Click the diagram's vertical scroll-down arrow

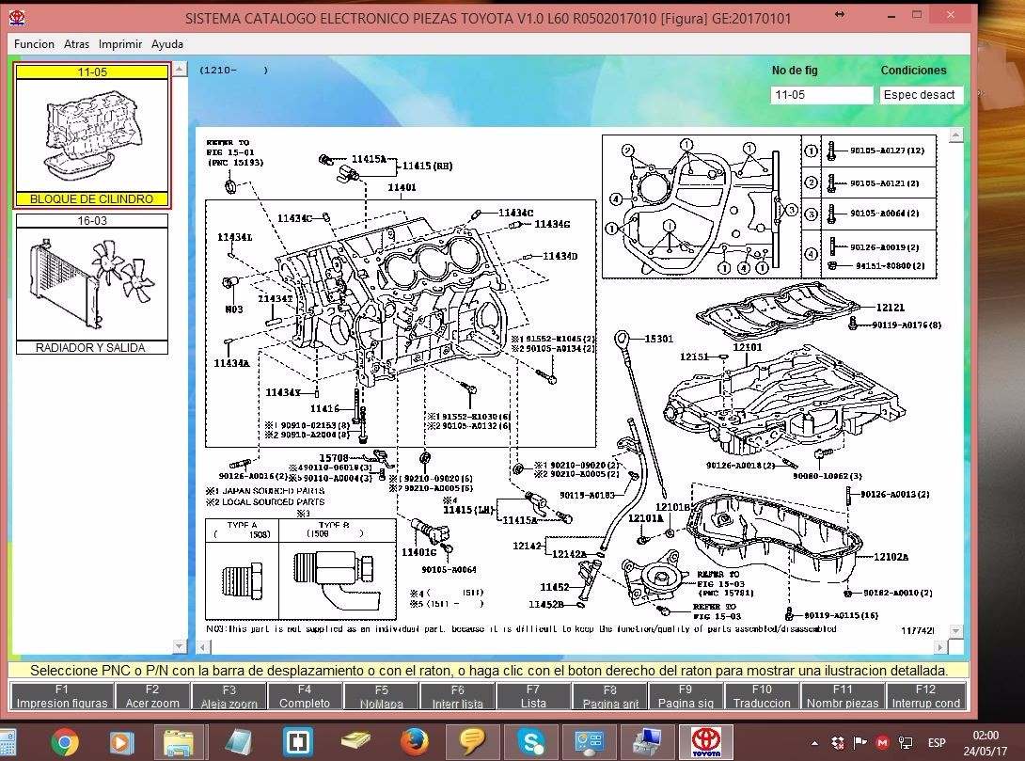955,631
